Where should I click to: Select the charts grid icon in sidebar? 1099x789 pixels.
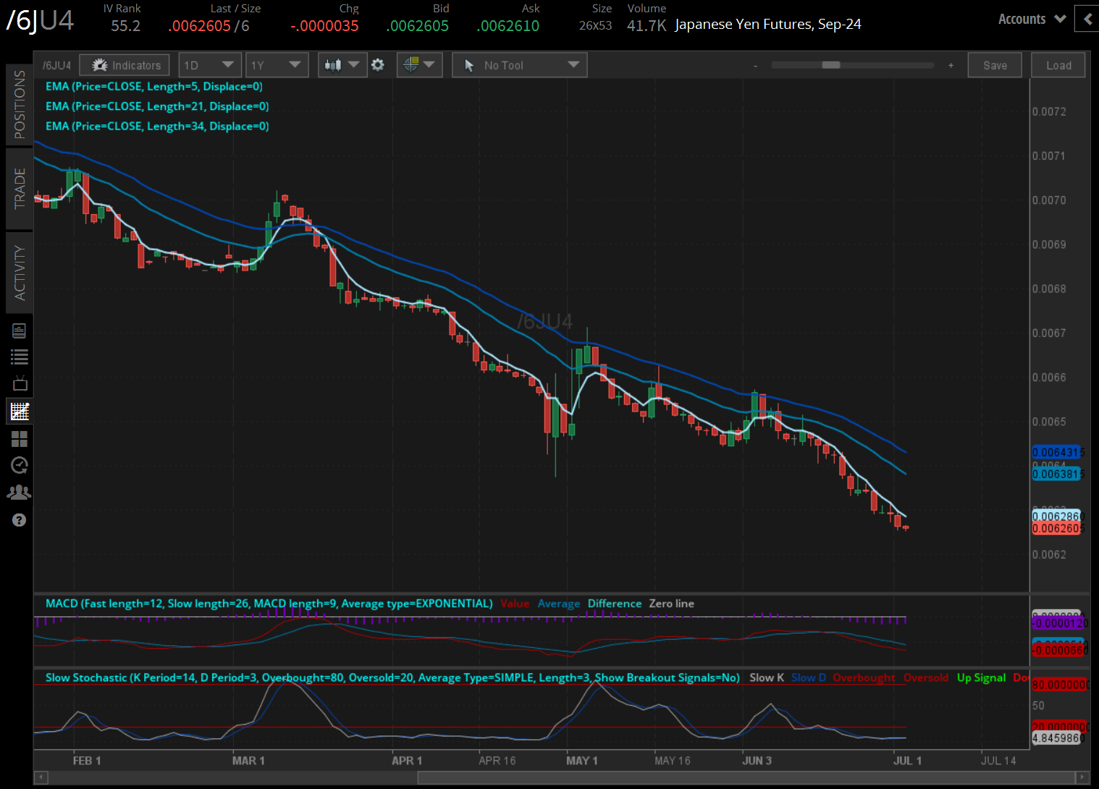point(20,411)
